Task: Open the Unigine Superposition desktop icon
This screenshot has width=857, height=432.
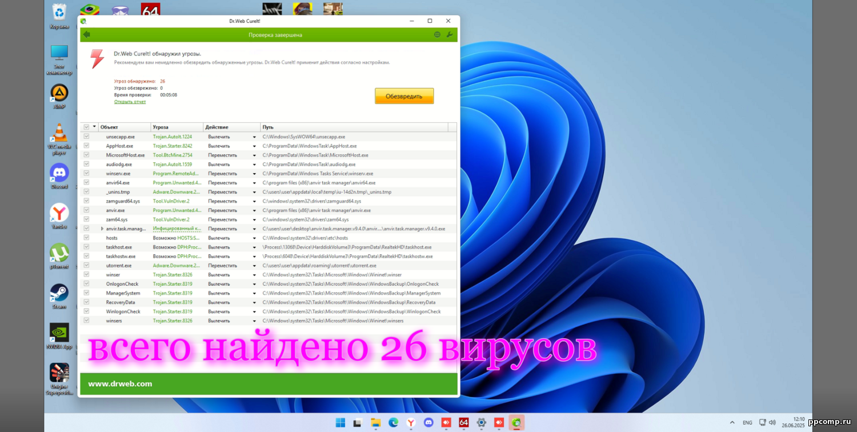Action: (x=59, y=379)
